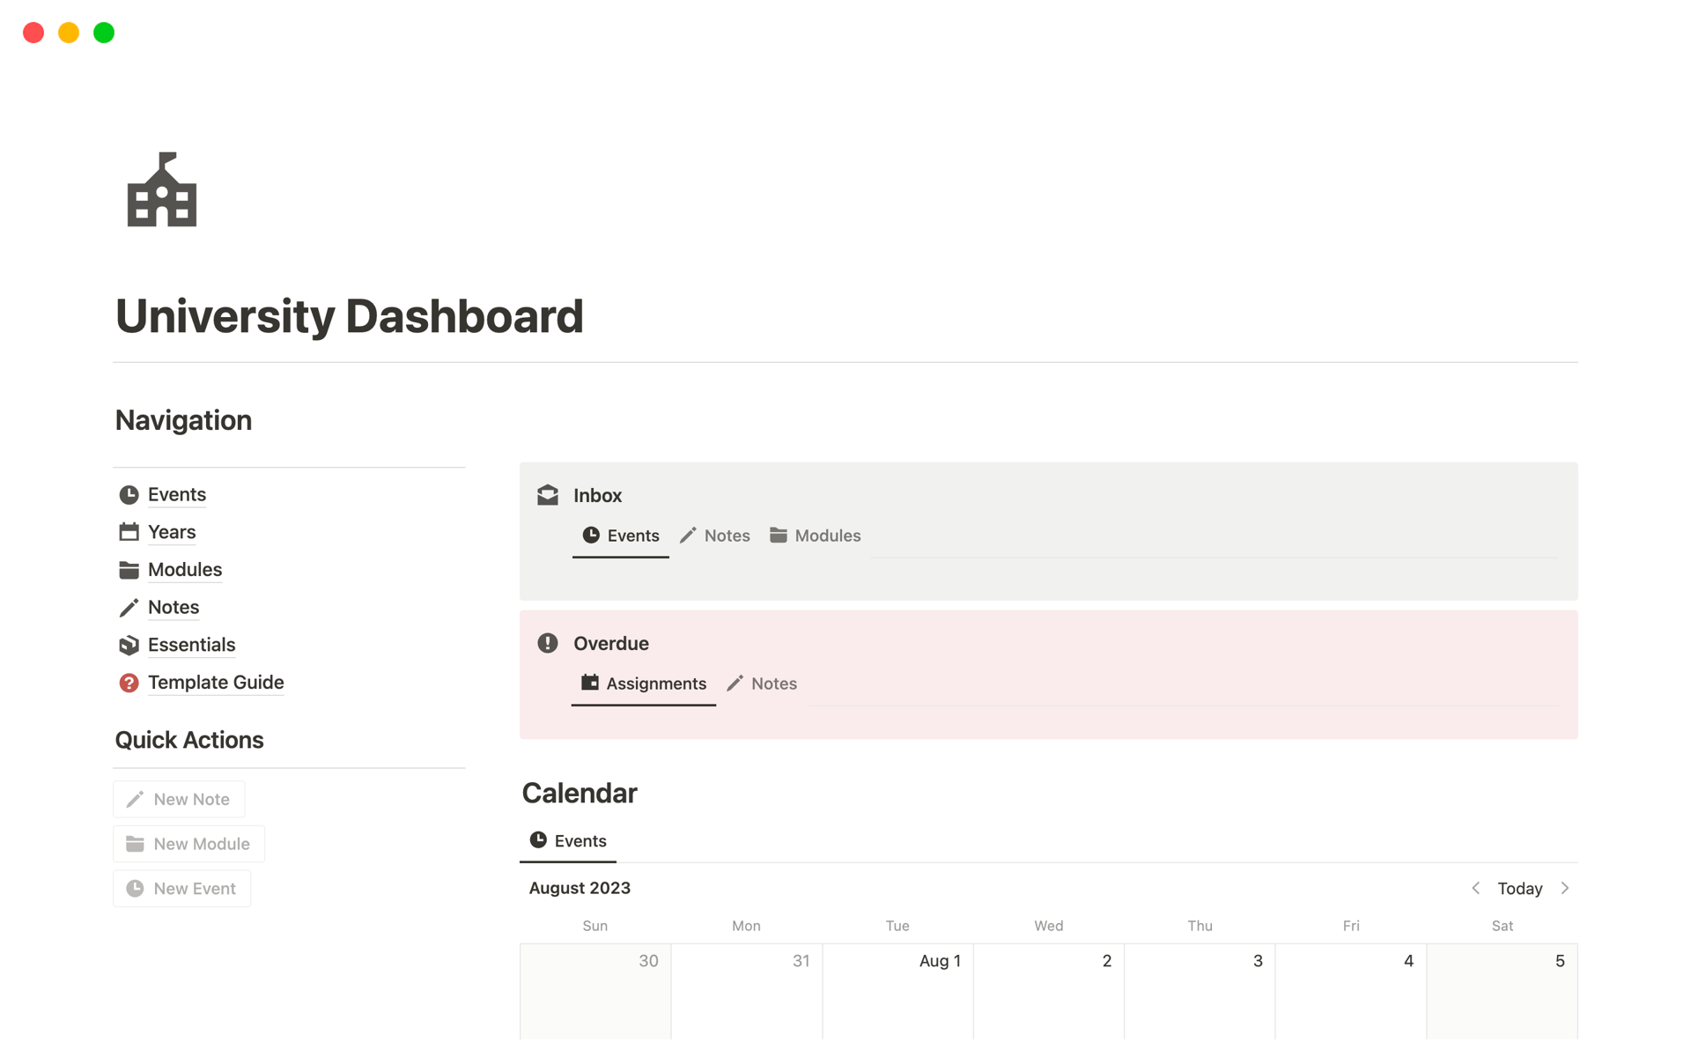The width and height of the screenshot is (1691, 1057).
Task: Expand the Modules navigation item
Action: pyautogui.click(x=184, y=569)
